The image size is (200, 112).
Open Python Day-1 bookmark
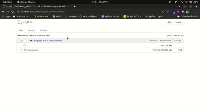point(155,16)
